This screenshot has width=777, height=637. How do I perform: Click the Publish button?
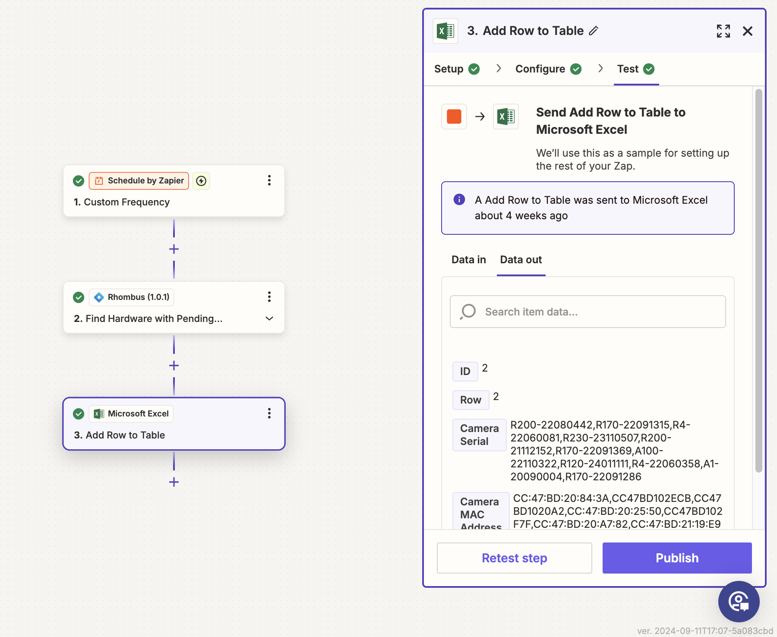pos(677,558)
